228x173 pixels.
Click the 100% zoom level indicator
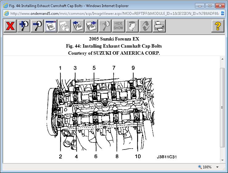point(205,167)
